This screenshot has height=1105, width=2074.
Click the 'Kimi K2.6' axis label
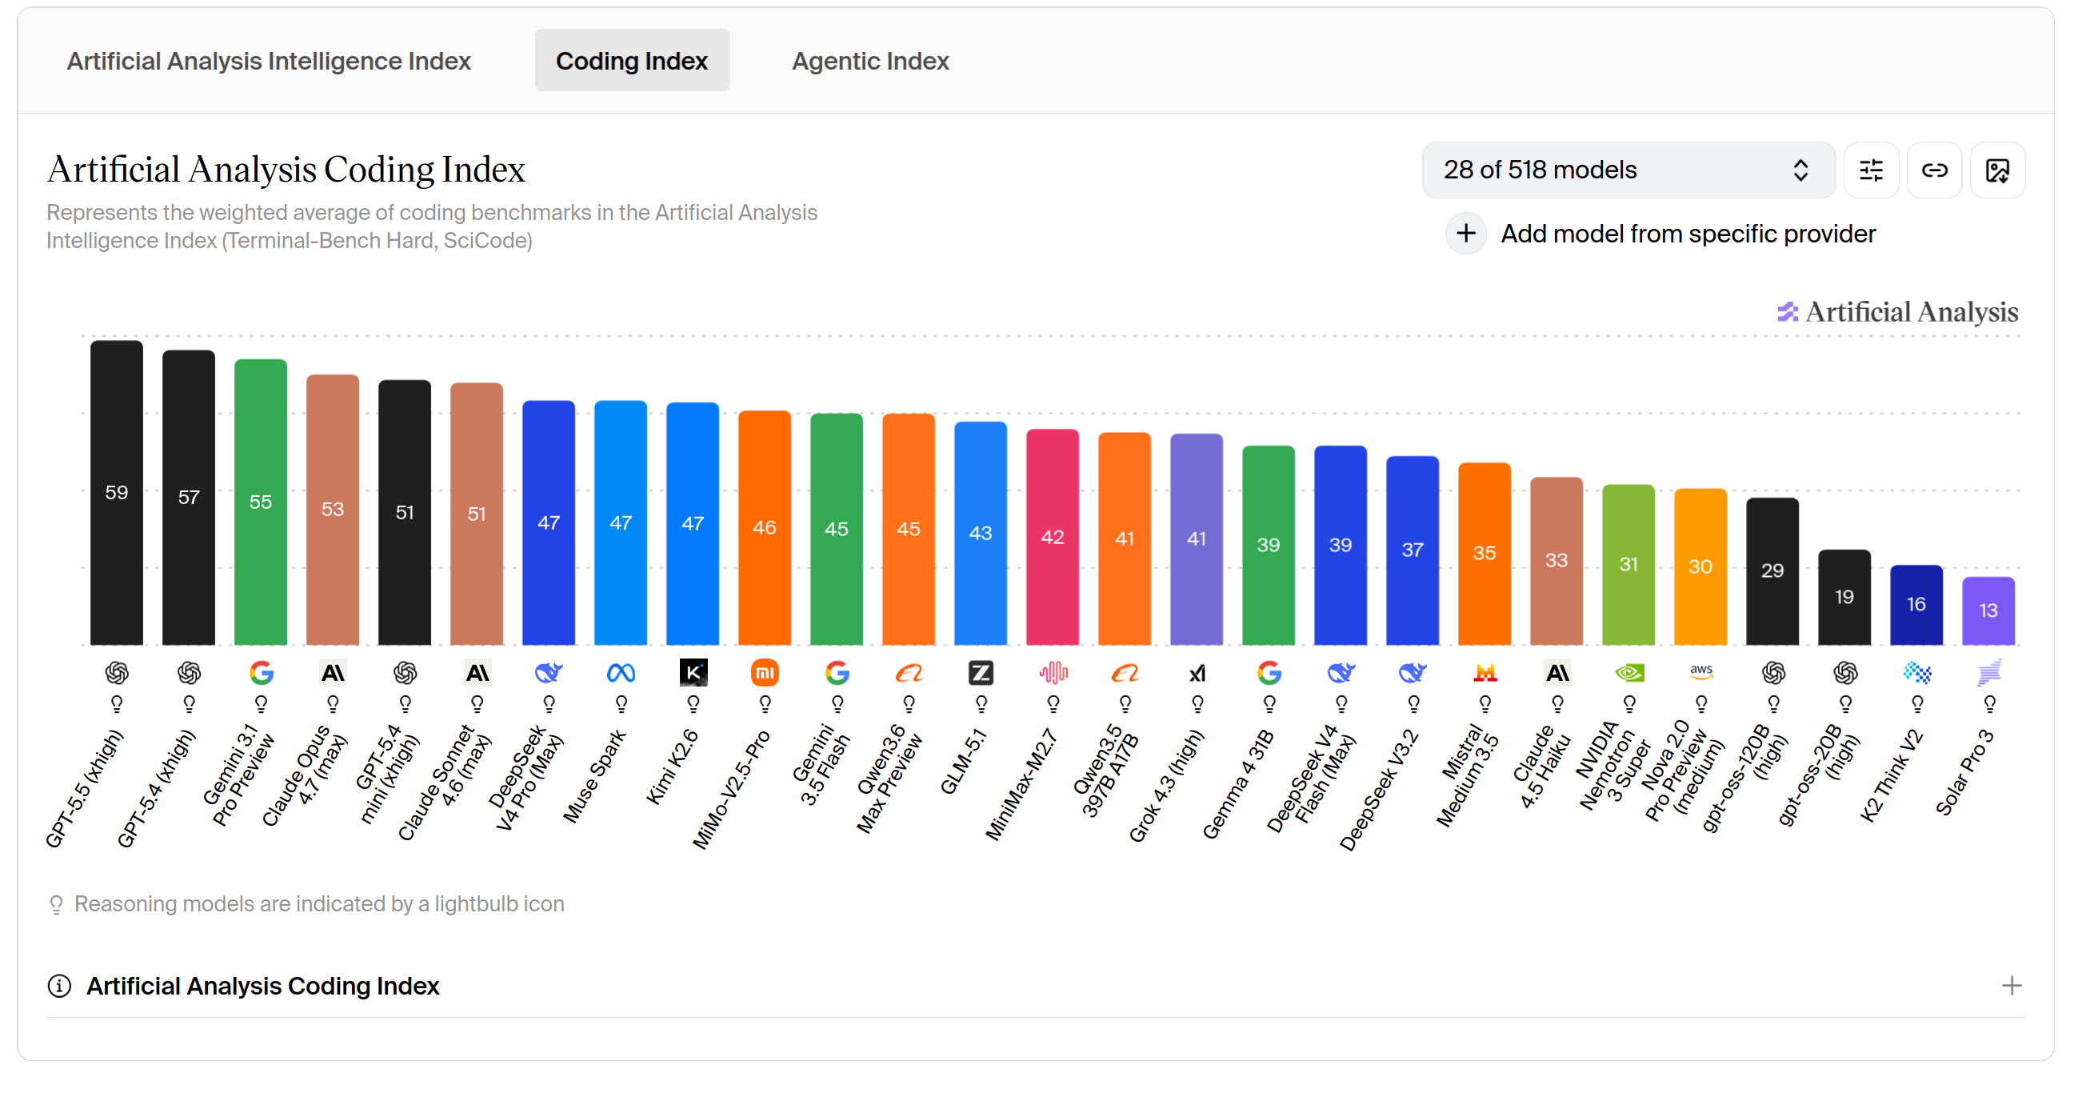pos(673,766)
